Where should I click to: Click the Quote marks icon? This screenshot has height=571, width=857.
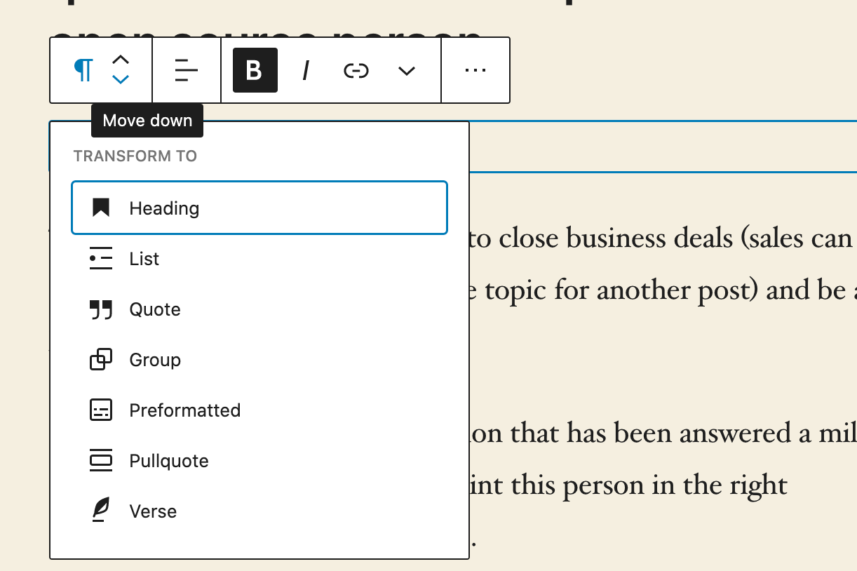[x=101, y=309]
